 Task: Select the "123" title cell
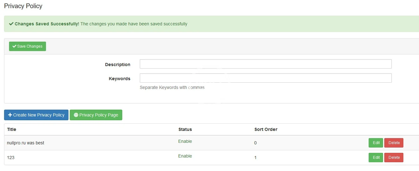click(11, 158)
